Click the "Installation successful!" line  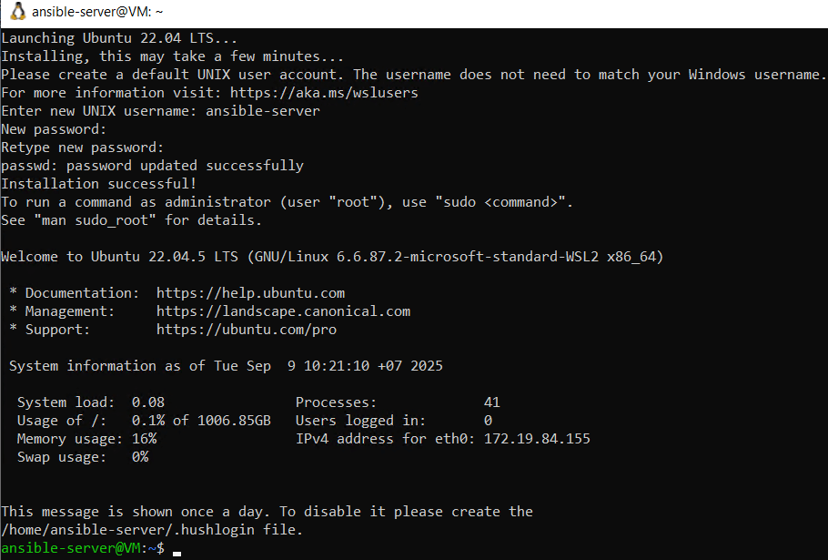[x=98, y=184]
